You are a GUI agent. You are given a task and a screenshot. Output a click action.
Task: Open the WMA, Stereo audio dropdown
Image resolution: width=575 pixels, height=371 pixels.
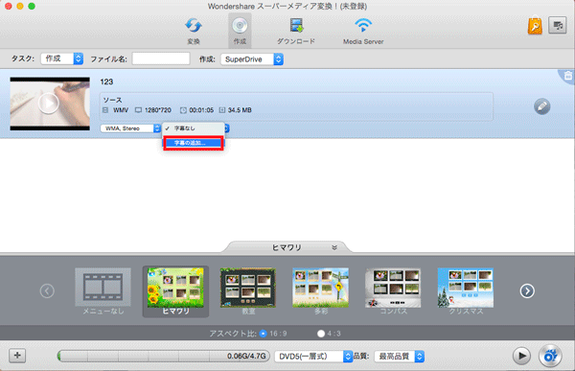[130, 128]
